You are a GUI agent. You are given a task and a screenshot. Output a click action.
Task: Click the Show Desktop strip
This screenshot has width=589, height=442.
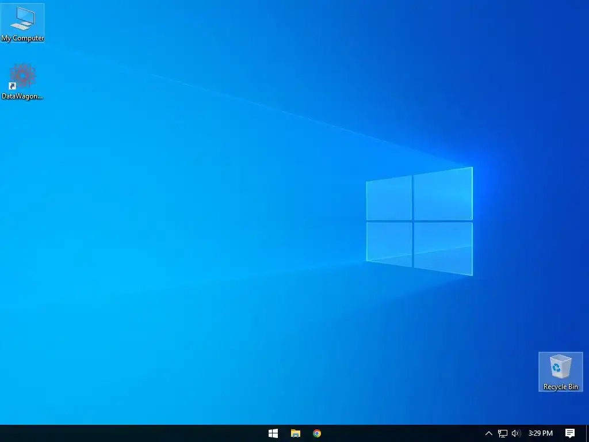pos(587,433)
